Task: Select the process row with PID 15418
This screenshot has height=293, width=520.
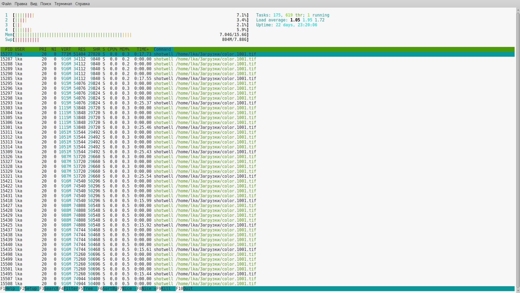Action: point(257,201)
